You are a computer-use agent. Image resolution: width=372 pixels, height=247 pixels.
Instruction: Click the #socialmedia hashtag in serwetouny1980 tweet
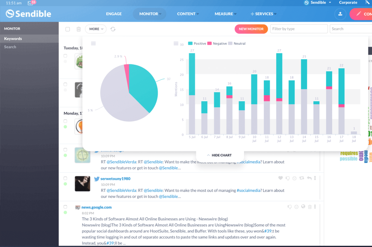pos(249,190)
